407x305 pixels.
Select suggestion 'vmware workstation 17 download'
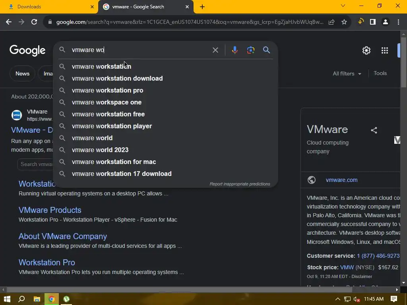165,174
